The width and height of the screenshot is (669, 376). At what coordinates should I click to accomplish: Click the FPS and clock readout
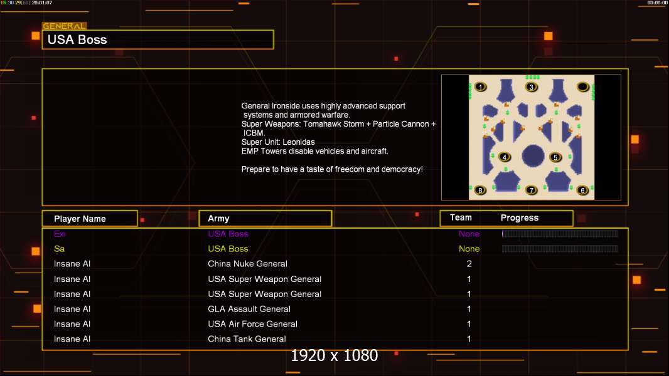point(26,3)
